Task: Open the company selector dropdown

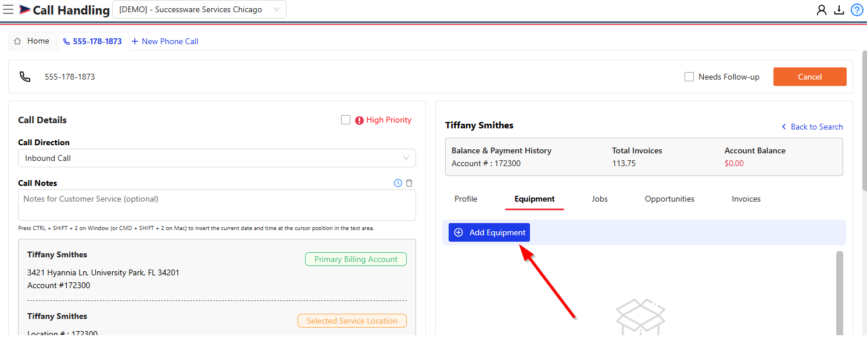Action: point(199,10)
